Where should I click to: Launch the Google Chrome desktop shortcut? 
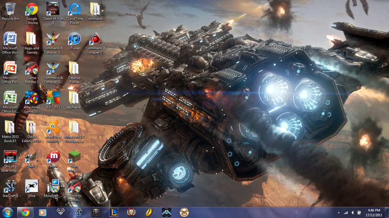(32, 14)
